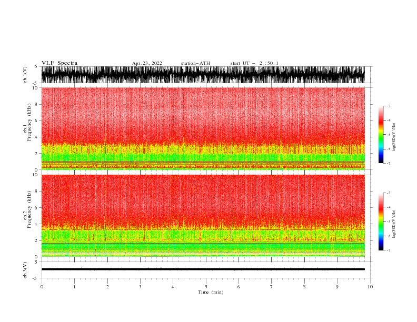Click the ch.1 black waveform trace panel
Image resolution: width=417 pixels, height=322 pixels.
point(203,75)
